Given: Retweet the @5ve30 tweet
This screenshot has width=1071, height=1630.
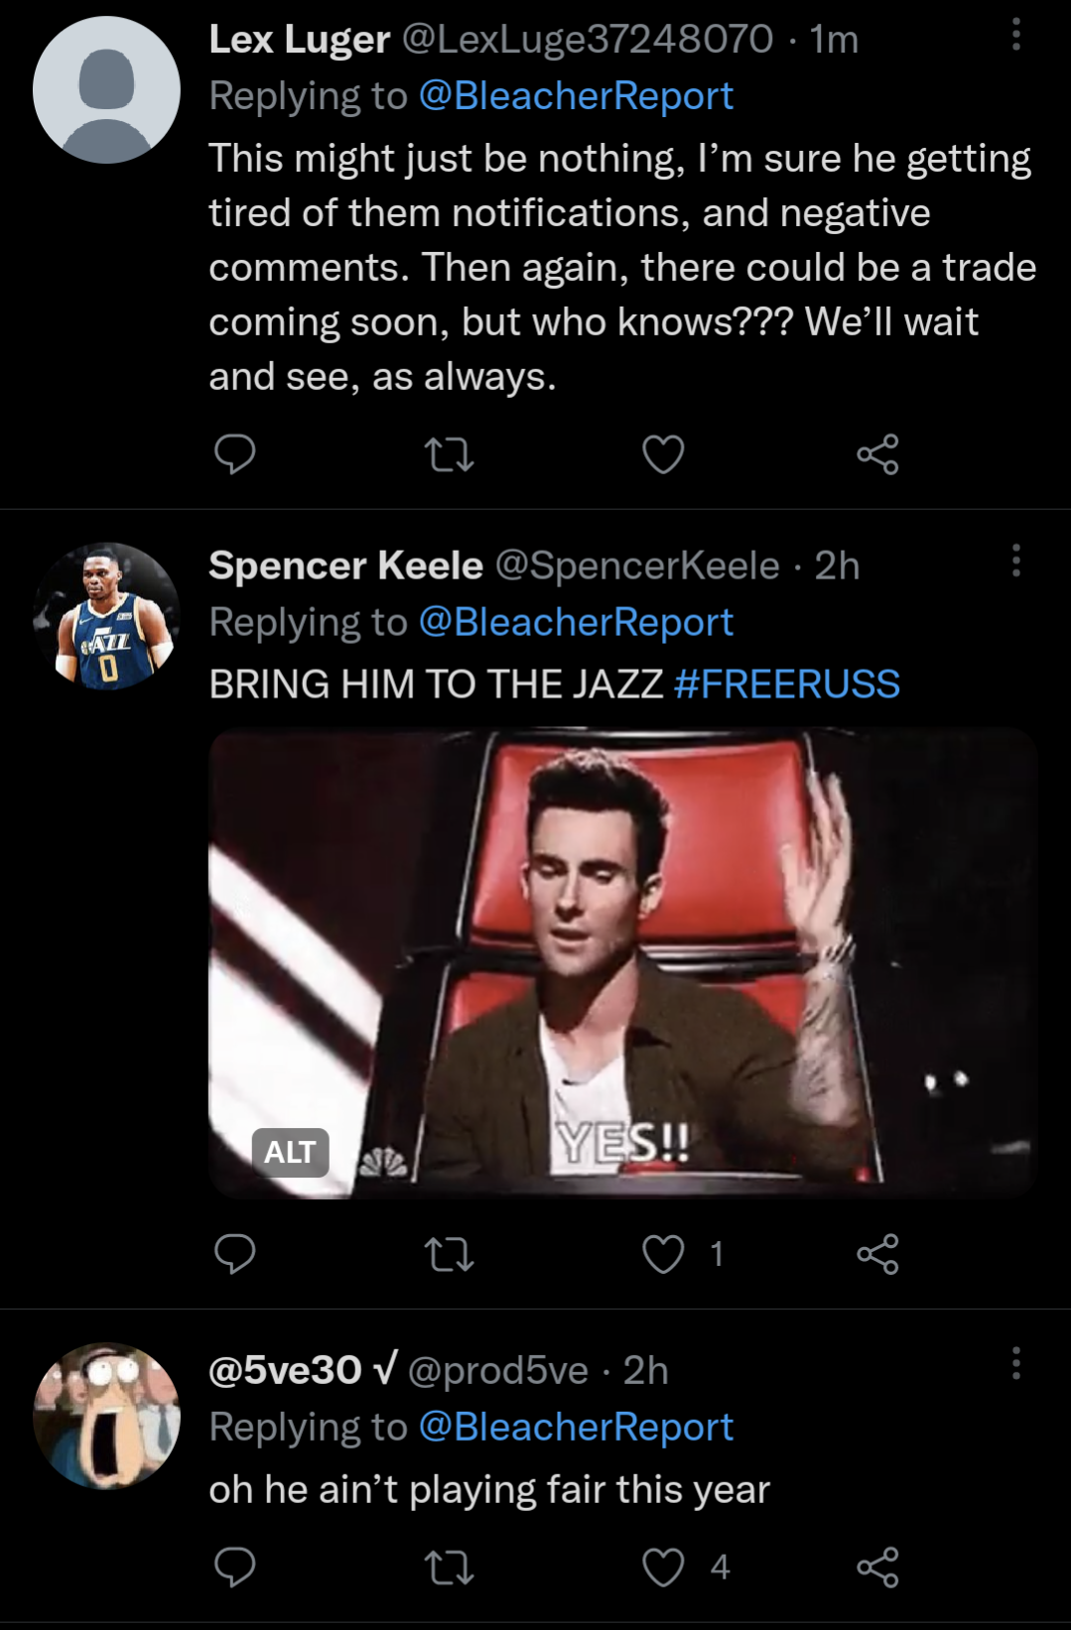Looking at the screenshot, I should (449, 1568).
